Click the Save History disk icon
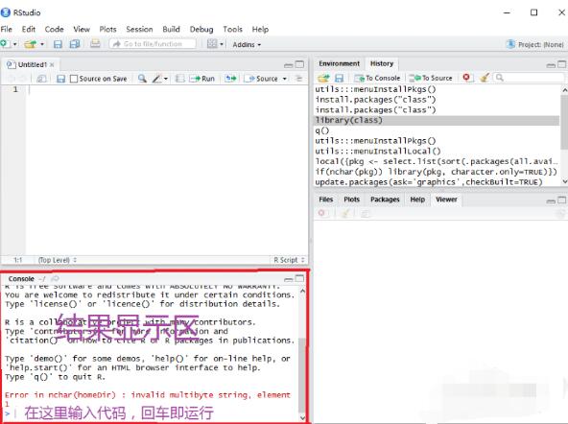The width and height of the screenshot is (568, 424). point(339,78)
